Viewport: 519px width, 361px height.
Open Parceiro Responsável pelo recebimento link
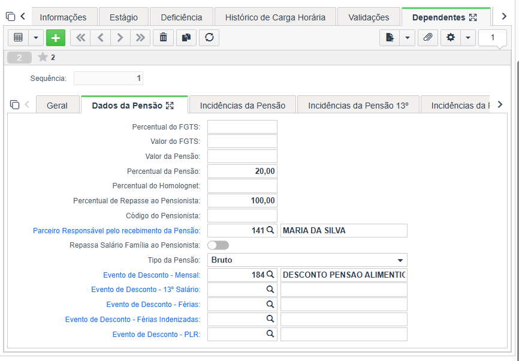(116, 230)
